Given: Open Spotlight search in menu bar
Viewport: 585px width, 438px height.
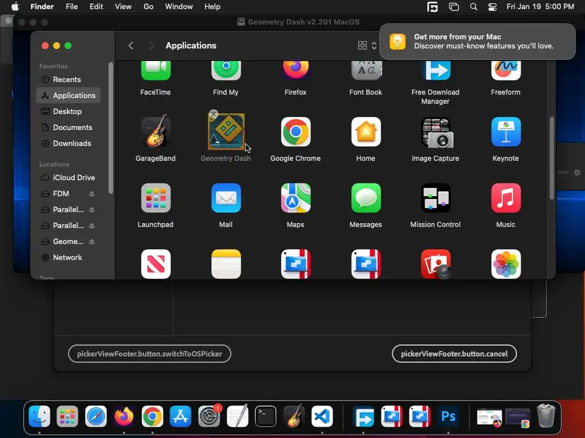Looking at the screenshot, I should click(x=474, y=7).
